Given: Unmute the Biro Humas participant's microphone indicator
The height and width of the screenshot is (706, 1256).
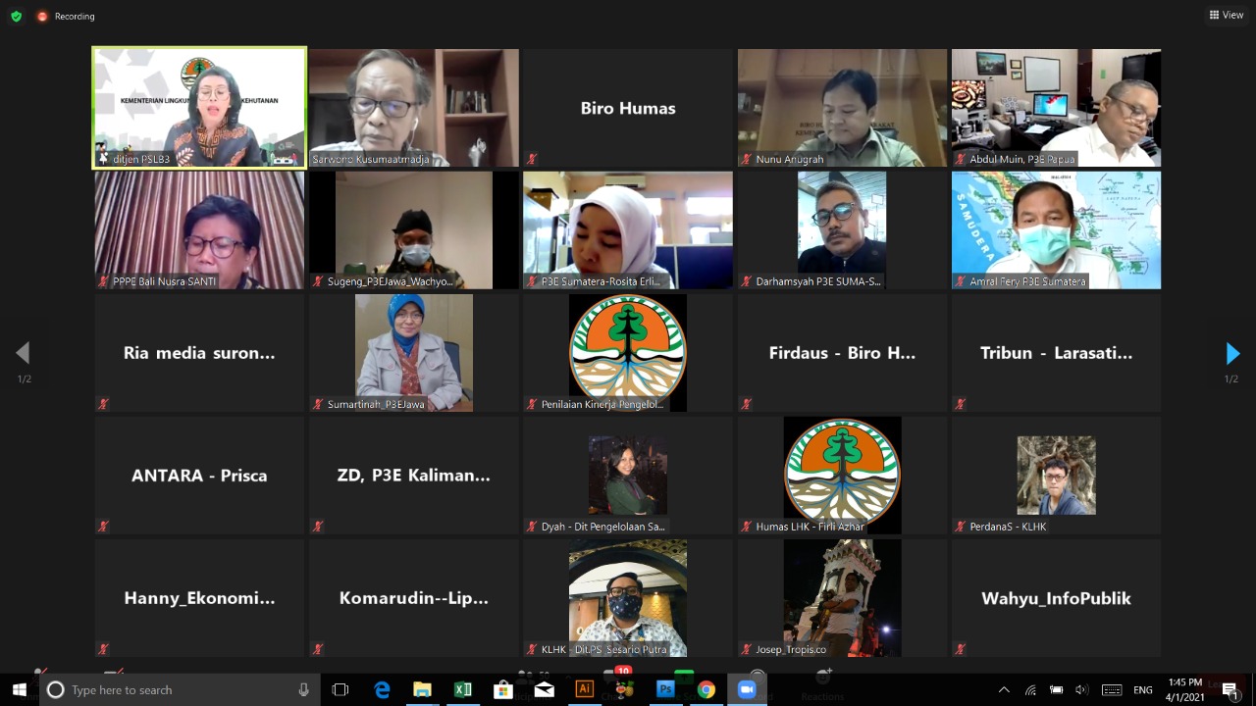Looking at the screenshot, I should pos(531,158).
